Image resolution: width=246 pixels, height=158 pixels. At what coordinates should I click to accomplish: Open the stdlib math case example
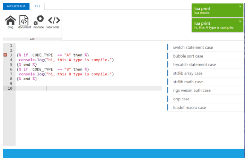[x=188, y=82]
